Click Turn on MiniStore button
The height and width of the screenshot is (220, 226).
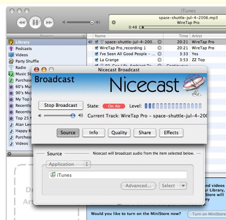pos(207,214)
